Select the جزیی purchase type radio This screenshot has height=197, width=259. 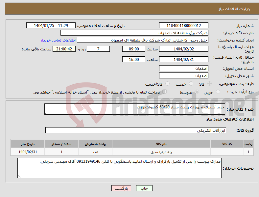[x=218, y=92]
